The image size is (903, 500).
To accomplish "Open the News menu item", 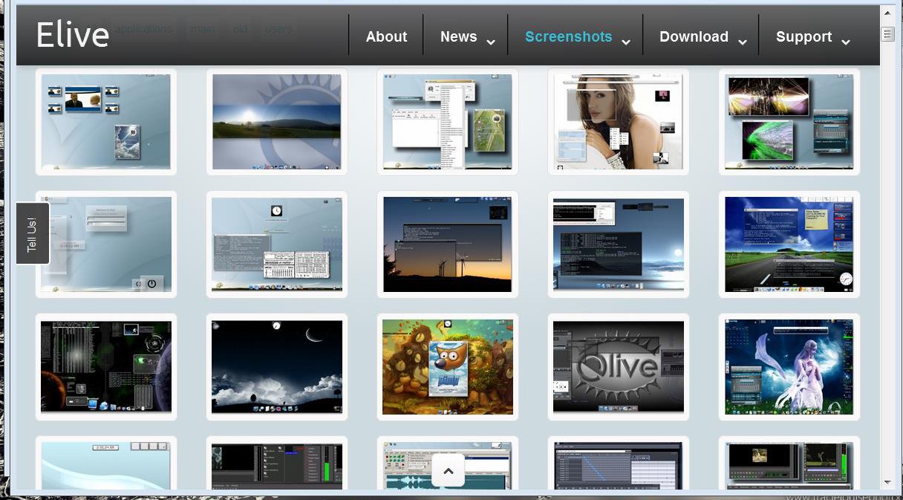I will click(x=458, y=36).
